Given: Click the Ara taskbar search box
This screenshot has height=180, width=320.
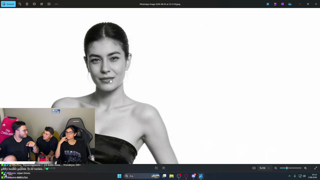Looking at the screenshot, I should tap(142, 176).
